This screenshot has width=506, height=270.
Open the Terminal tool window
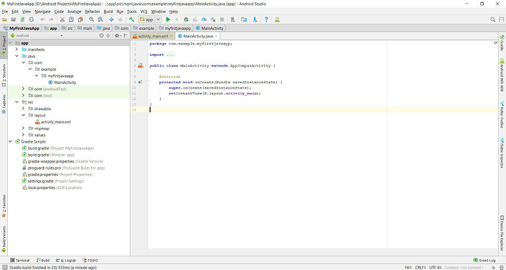coord(20,260)
